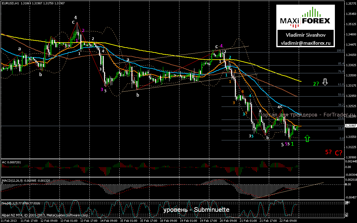Select the 85.4 Fibonacci level label
This screenshot has width=357, height=223.
tap(341, 64)
